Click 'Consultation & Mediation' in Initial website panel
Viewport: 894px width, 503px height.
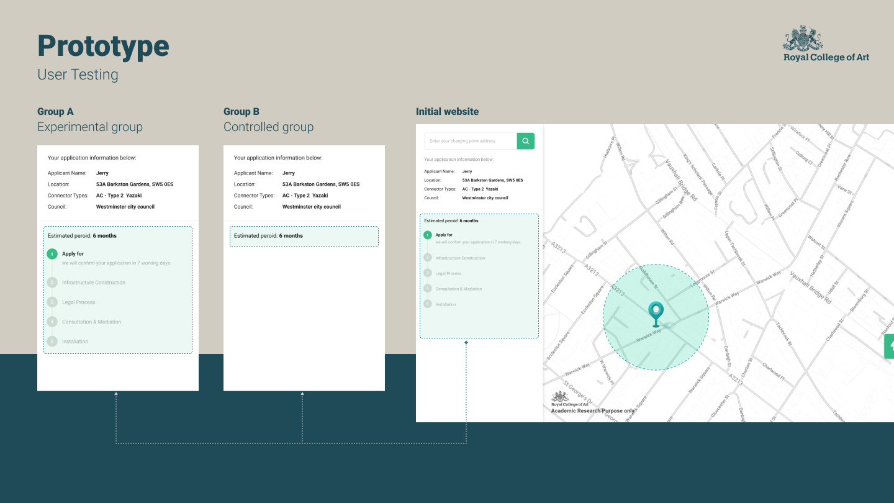tap(459, 289)
